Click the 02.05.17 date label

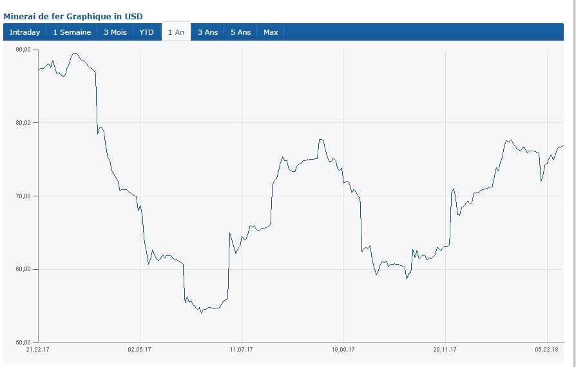pyautogui.click(x=139, y=350)
